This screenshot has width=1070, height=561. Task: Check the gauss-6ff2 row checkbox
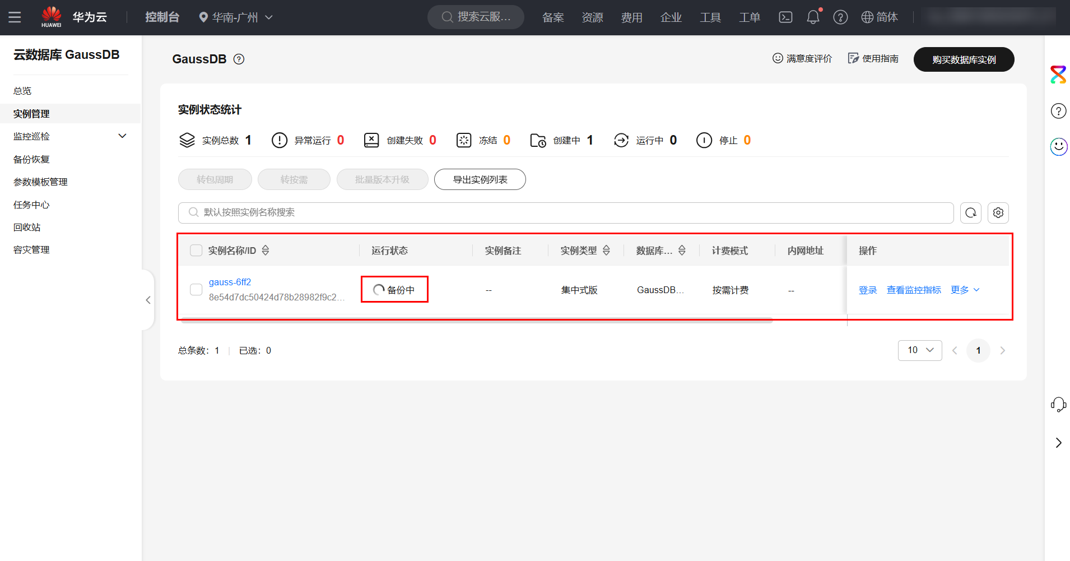[196, 290]
